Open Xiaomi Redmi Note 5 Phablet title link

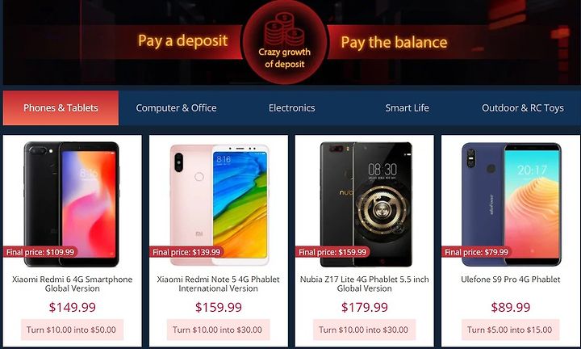click(x=218, y=284)
